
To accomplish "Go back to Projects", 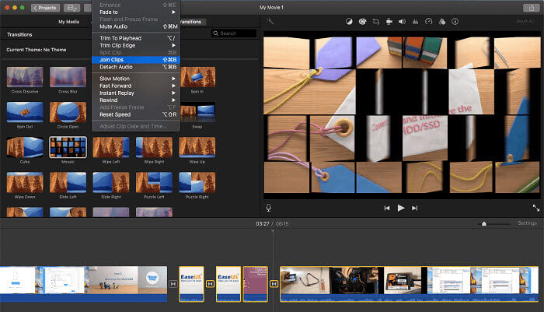I will 45,7.
